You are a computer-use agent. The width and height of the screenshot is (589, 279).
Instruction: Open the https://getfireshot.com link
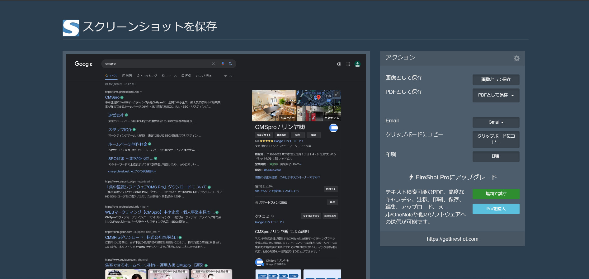tap(452, 239)
